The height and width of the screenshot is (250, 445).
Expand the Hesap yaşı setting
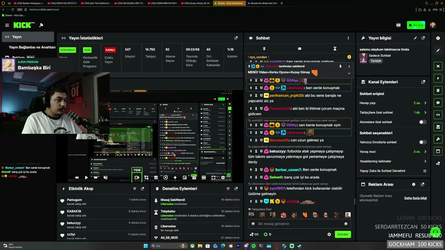click(425, 103)
